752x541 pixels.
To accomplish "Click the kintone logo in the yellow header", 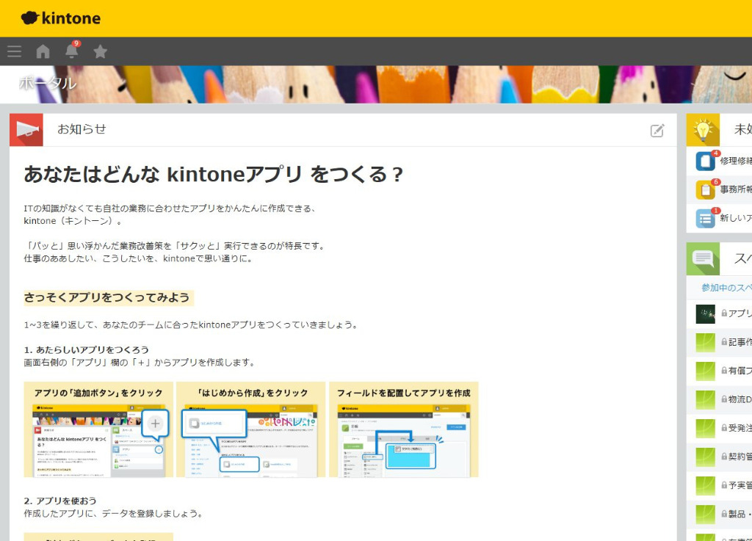I will (x=61, y=18).
